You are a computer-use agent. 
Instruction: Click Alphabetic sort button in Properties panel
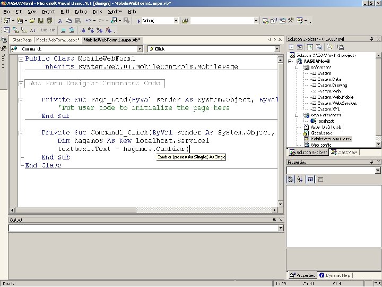coord(300,180)
